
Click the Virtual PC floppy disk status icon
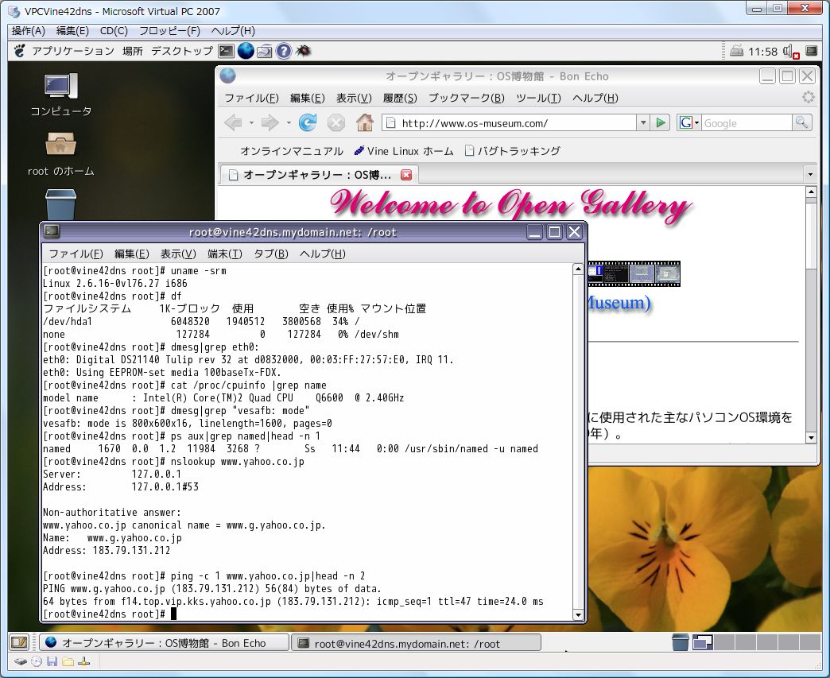click(52, 661)
